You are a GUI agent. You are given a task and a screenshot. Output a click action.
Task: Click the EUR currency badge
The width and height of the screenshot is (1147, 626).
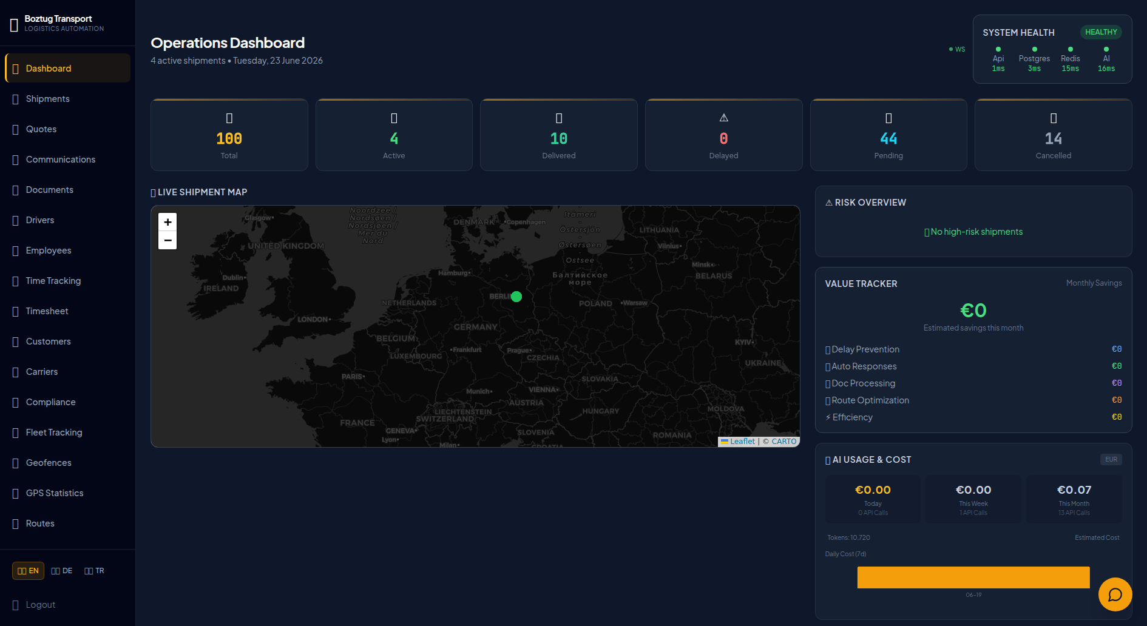(1111, 460)
